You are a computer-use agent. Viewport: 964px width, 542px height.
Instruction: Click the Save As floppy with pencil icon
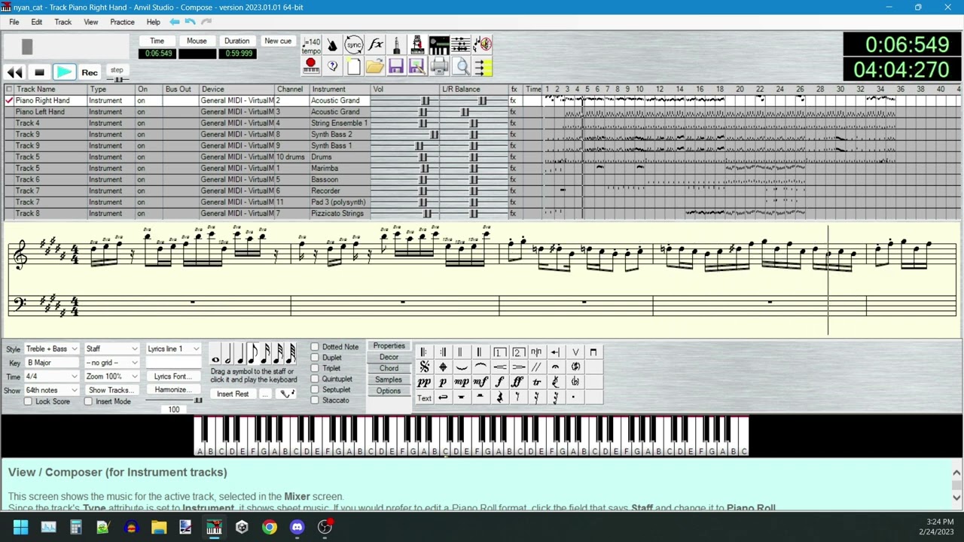tap(417, 67)
